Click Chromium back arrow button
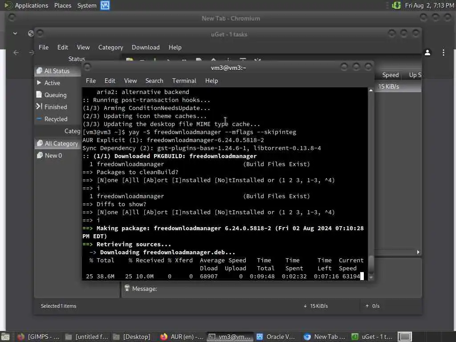Image resolution: width=456 pixels, height=342 pixels. click(x=16, y=53)
